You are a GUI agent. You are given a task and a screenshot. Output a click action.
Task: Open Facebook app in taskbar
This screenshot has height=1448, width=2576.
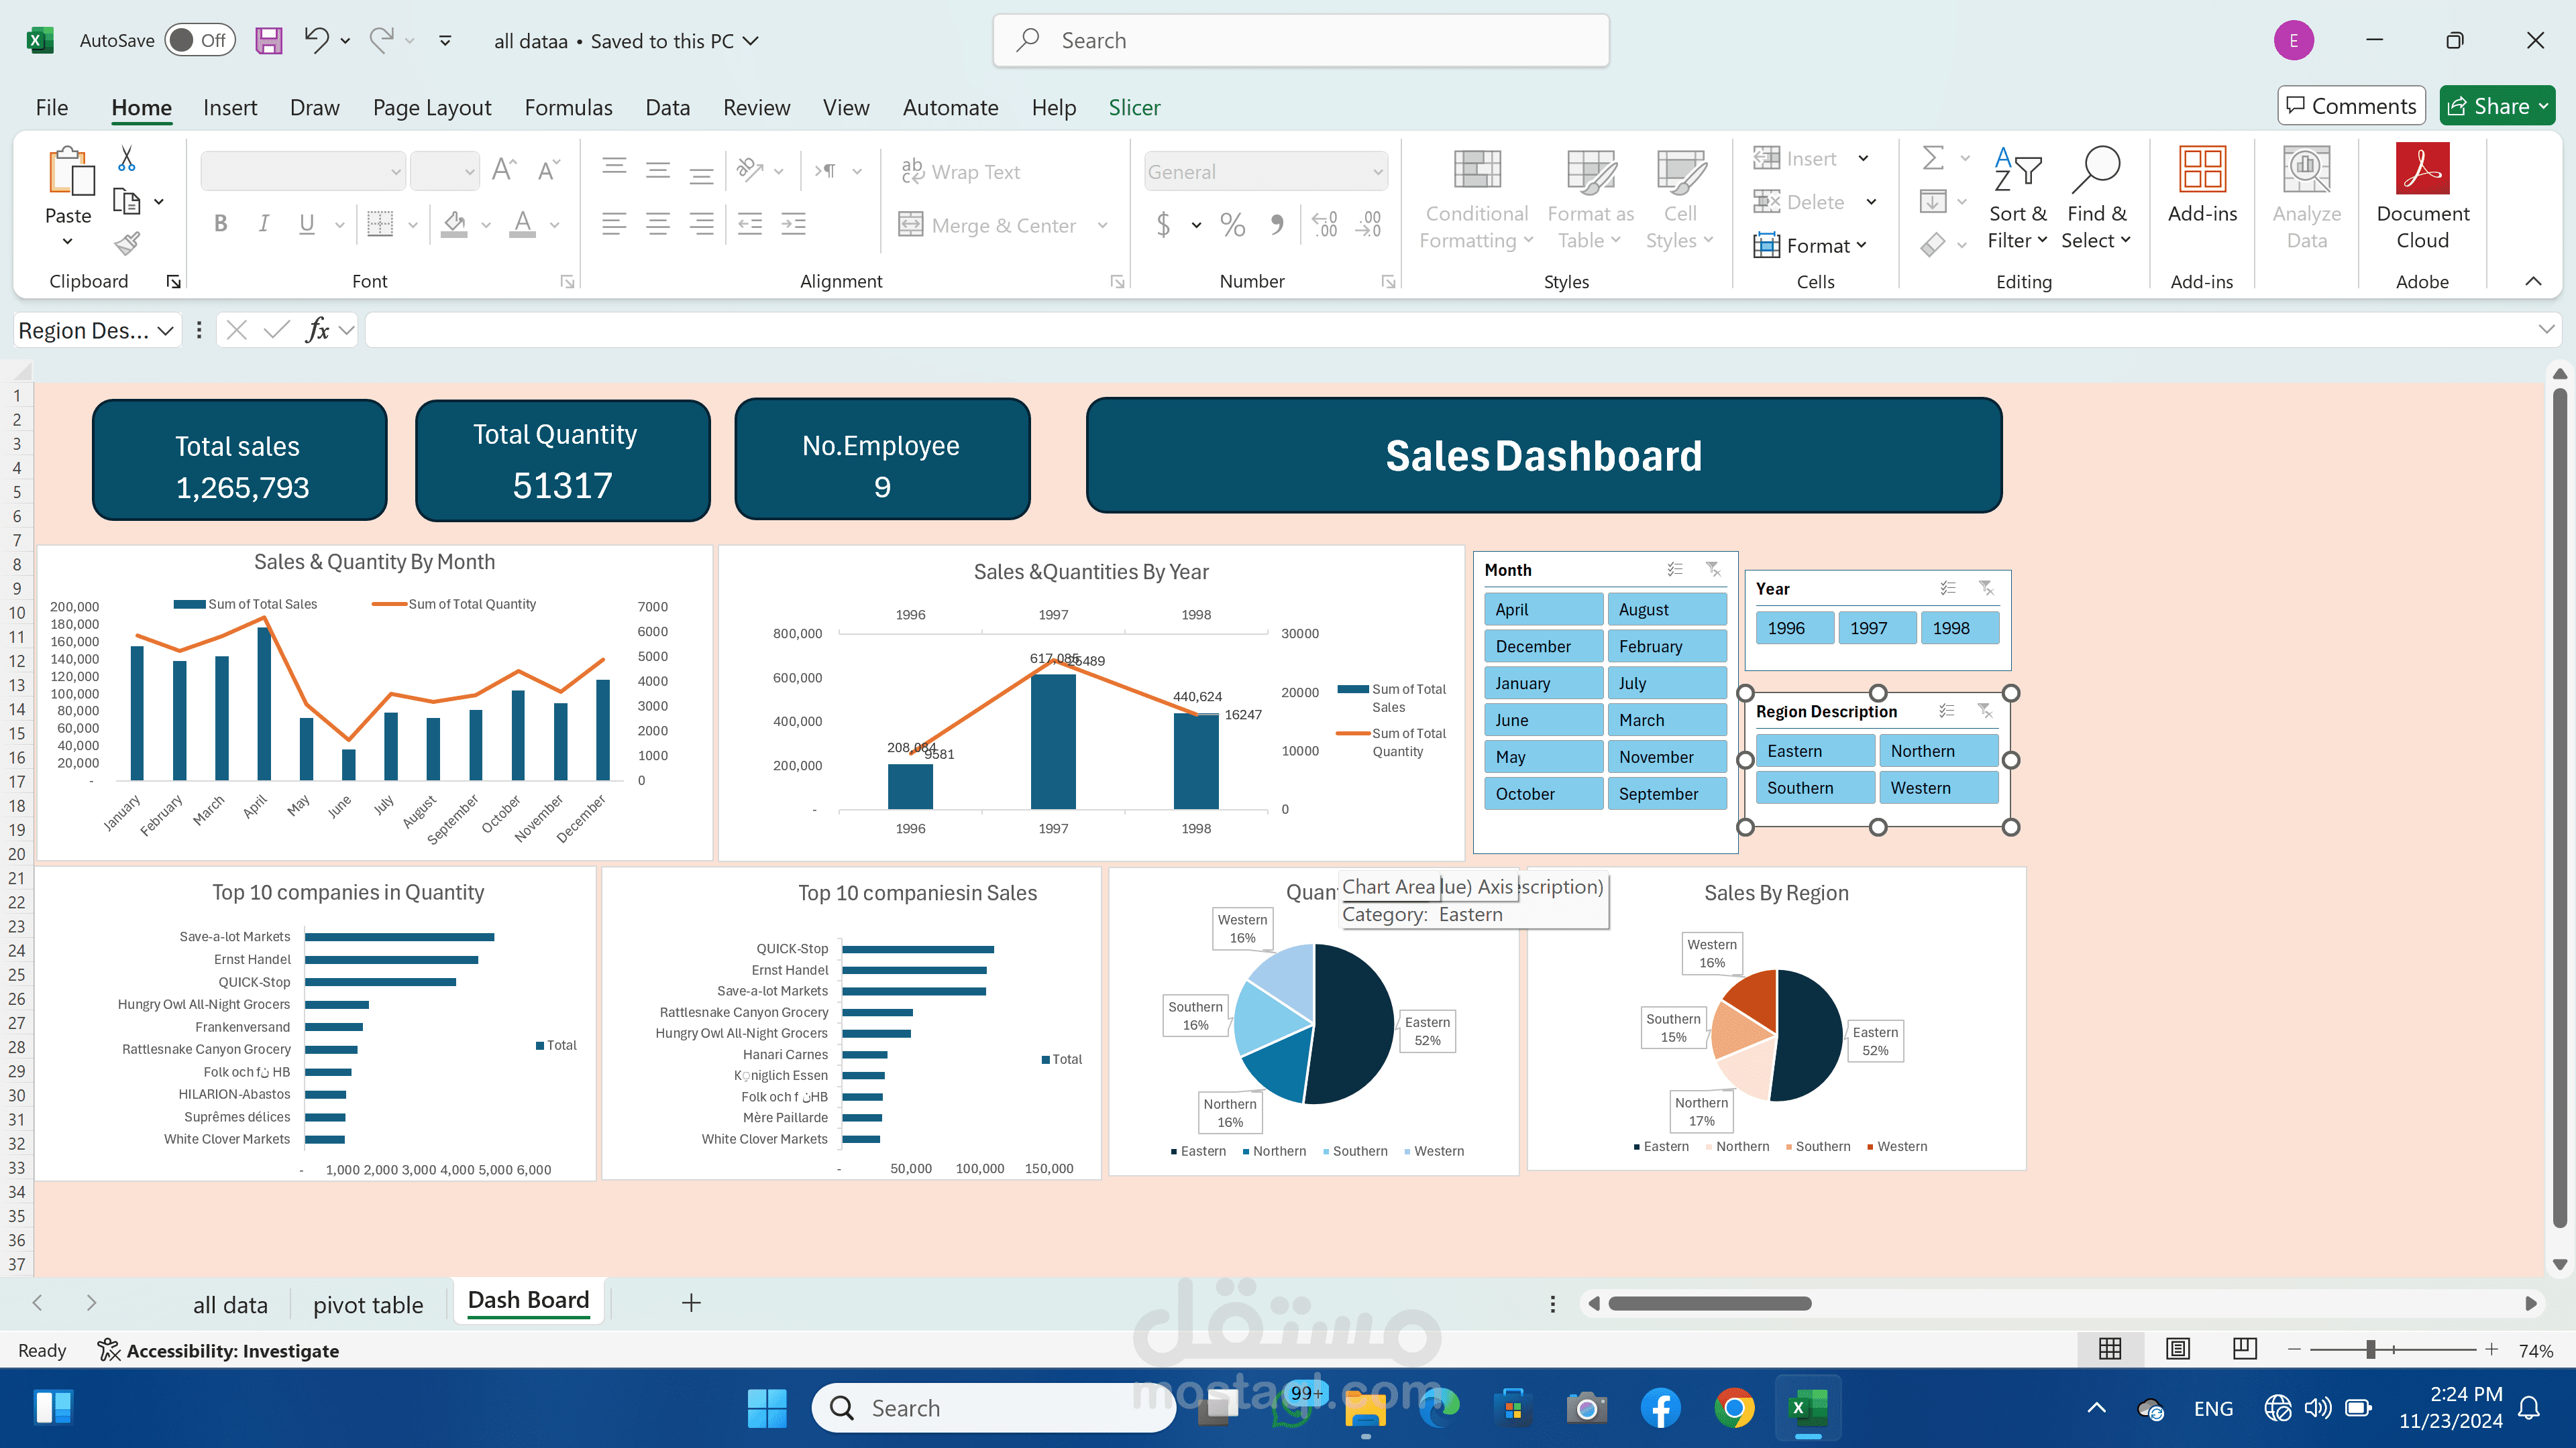1660,1408
